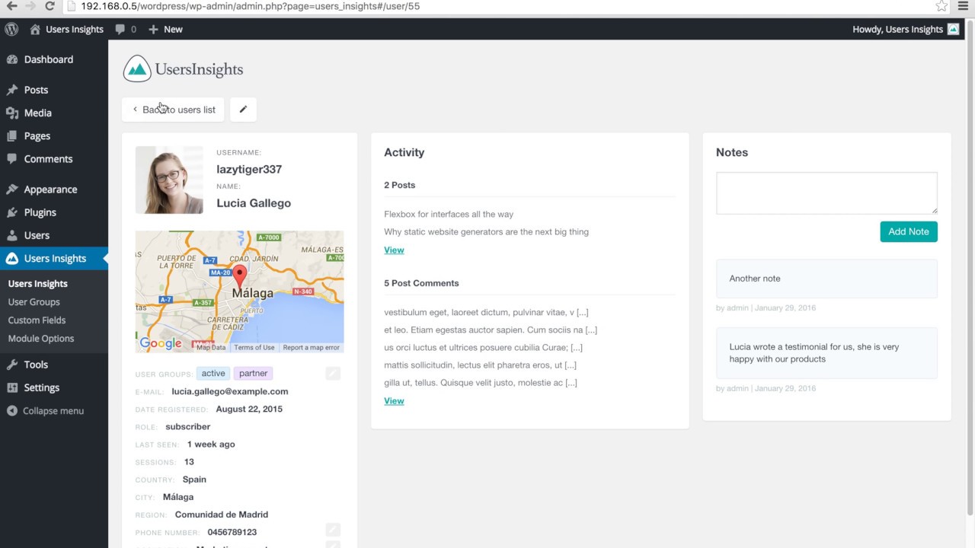Click comment starting 'gilla ut, tellus'
The width and height of the screenshot is (975, 548).
(x=481, y=382)
